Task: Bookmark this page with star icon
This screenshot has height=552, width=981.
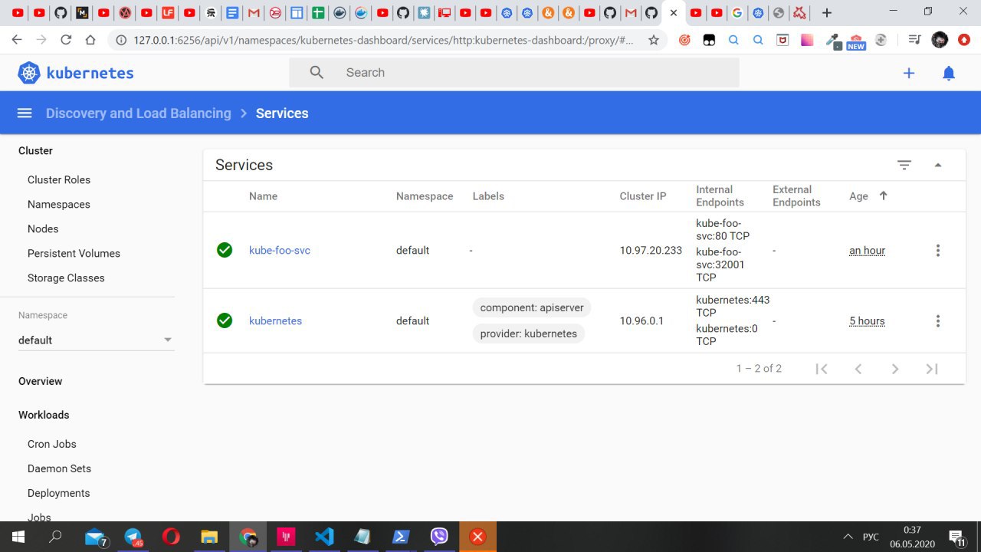Action: pos(653,40)
